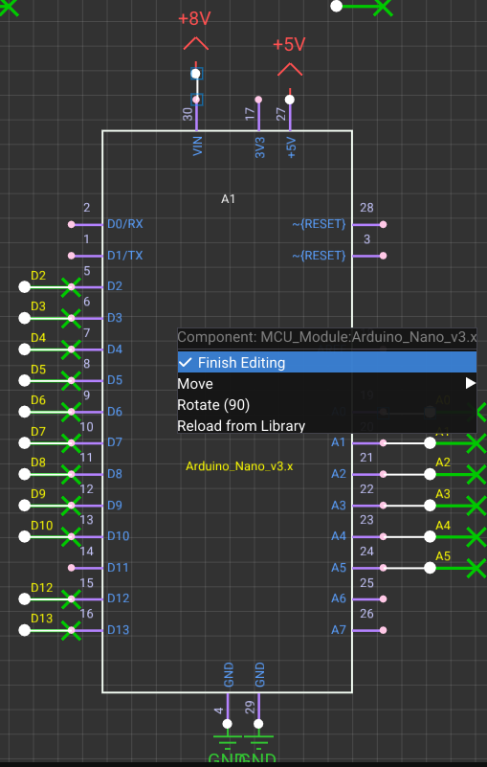Choose Finish Editing in context menu

click(326, 362)
